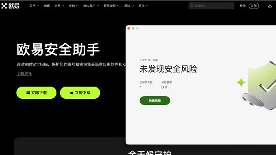This screenshot has height=155, width=276.
Task: Click the yellow minimize dot of the scanner window
Action: tap(133, 28)
